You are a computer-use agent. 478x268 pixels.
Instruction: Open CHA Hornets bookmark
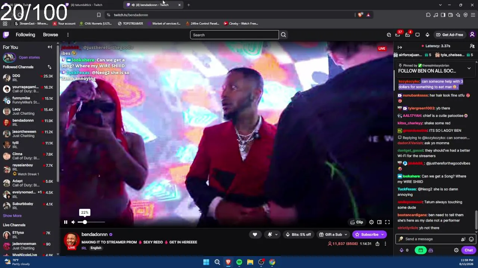coord(96,23)
